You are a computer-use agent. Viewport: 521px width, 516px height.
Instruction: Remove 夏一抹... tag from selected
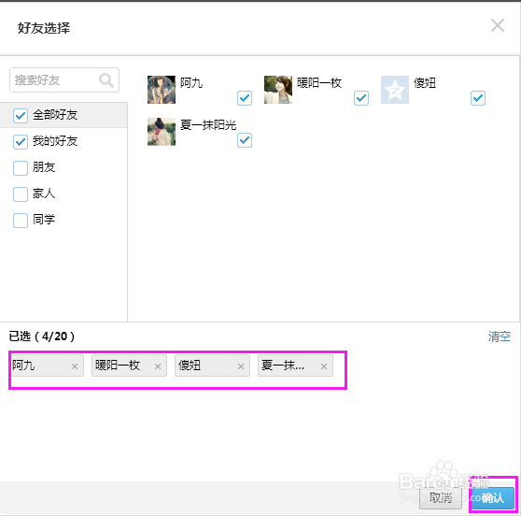[x=324, y=366]
